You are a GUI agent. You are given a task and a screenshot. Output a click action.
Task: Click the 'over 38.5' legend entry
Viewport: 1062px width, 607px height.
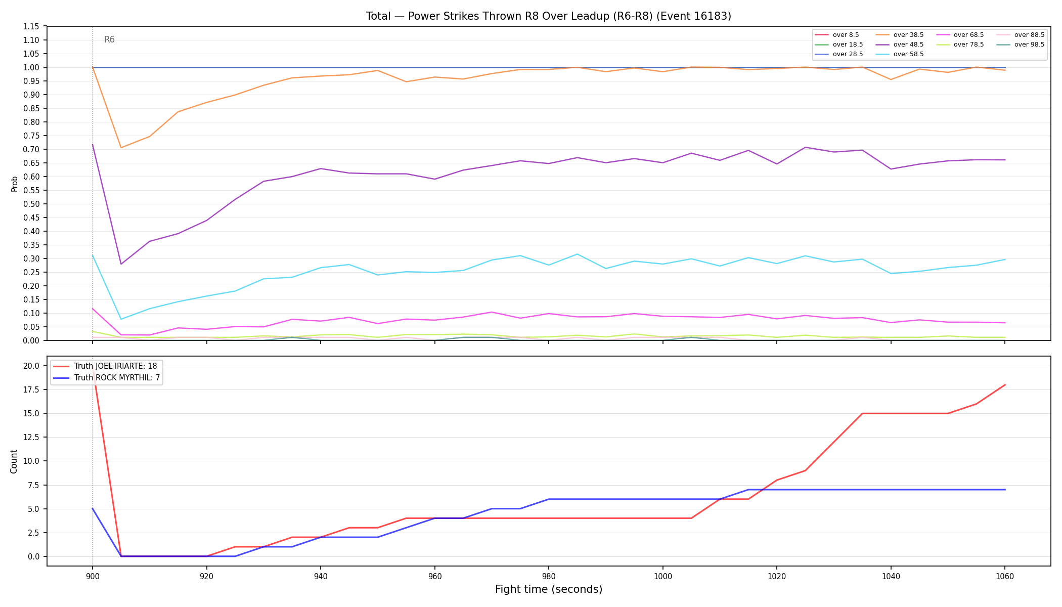pos(900,35)
